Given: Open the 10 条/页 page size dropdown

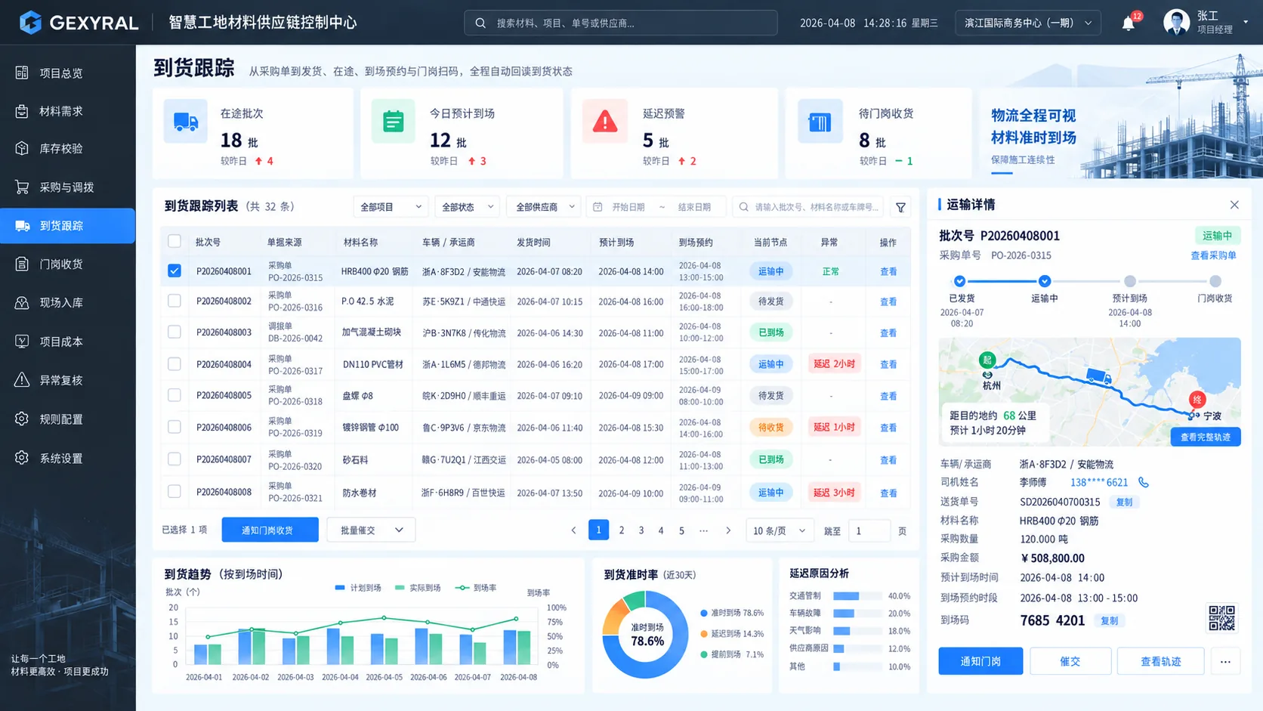Looking at the screenshot, I should click(x=780, y=530).
